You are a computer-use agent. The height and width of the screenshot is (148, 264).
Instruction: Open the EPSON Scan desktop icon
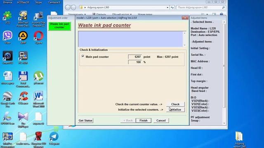coord(7,118)
